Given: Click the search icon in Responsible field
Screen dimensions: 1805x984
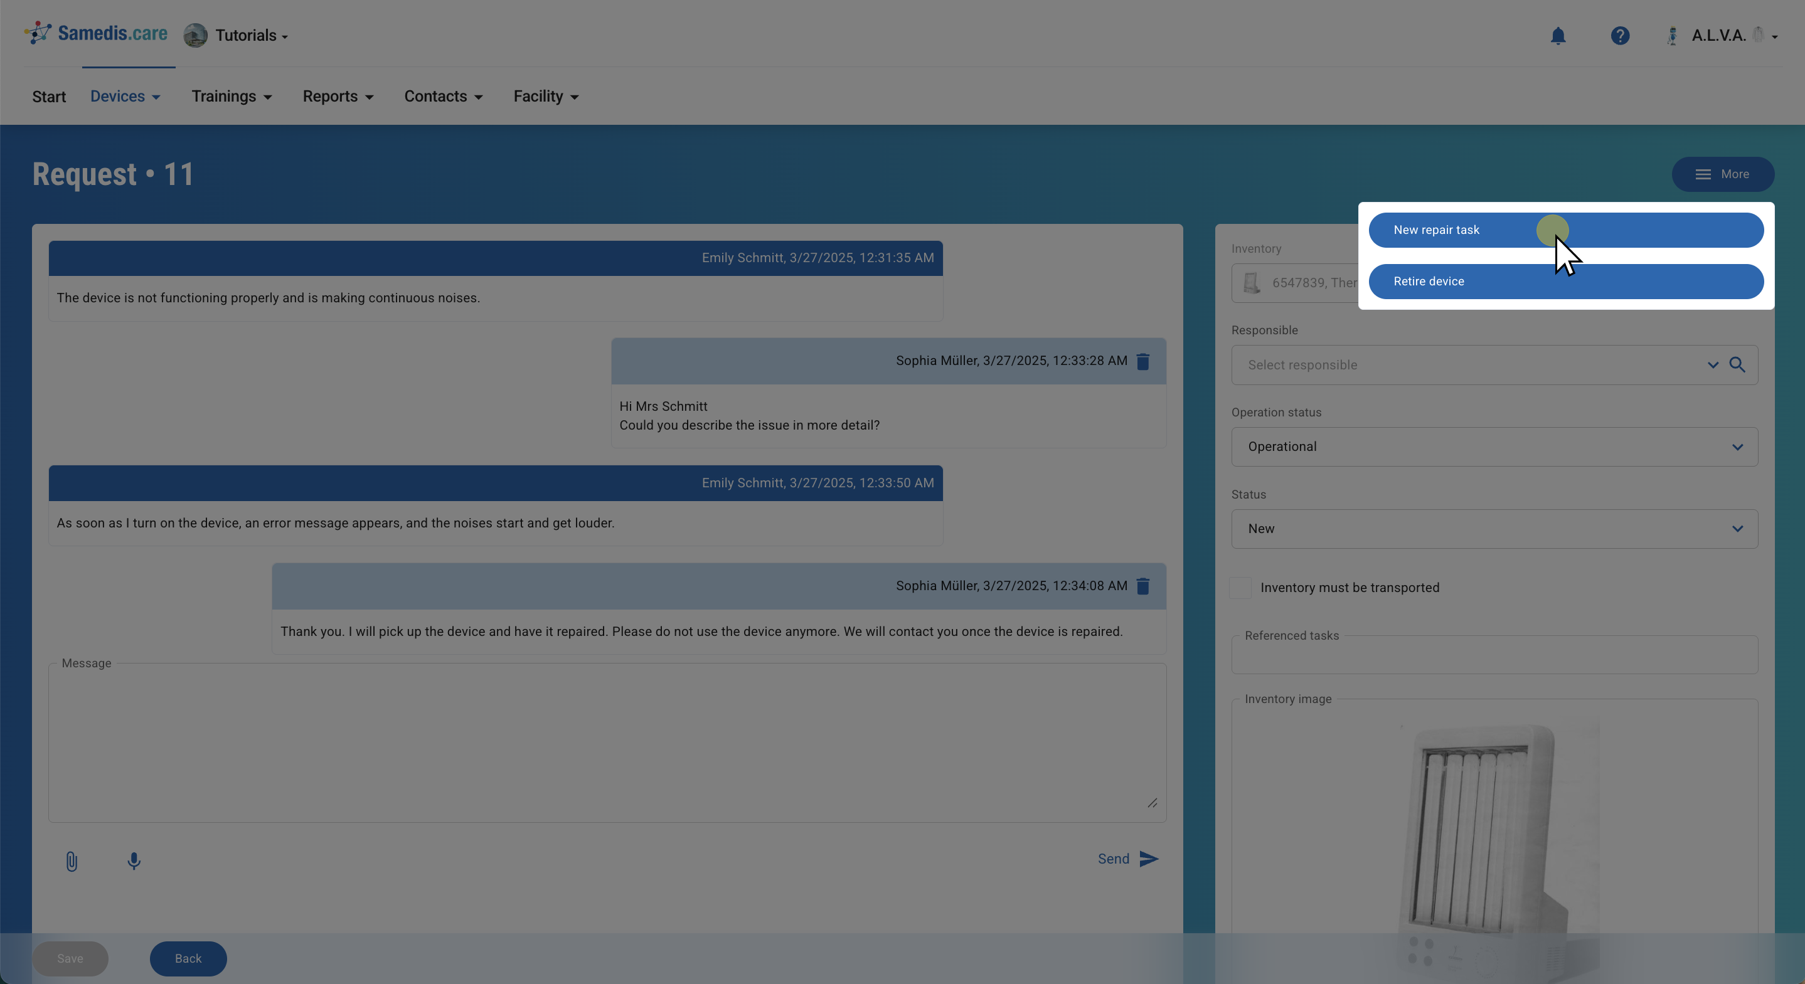Looking at the screenshot, I should pos(1737,365).
